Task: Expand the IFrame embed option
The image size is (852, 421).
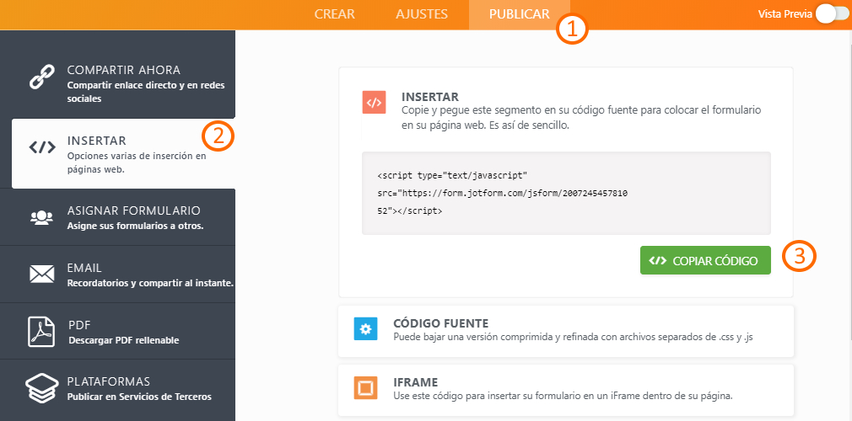Action: coord(565,388)
